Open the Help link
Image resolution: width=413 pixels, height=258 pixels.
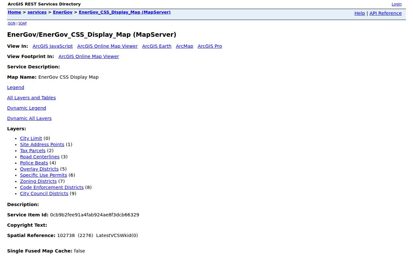(x=359, y=13)
